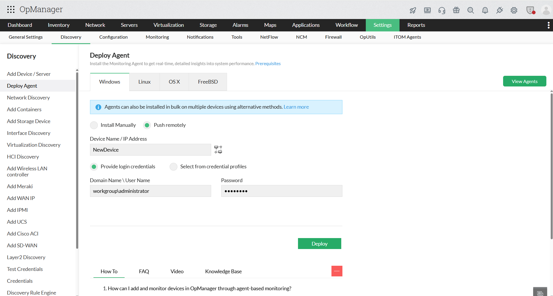Select the Install Manually radio button

[94, 125]
